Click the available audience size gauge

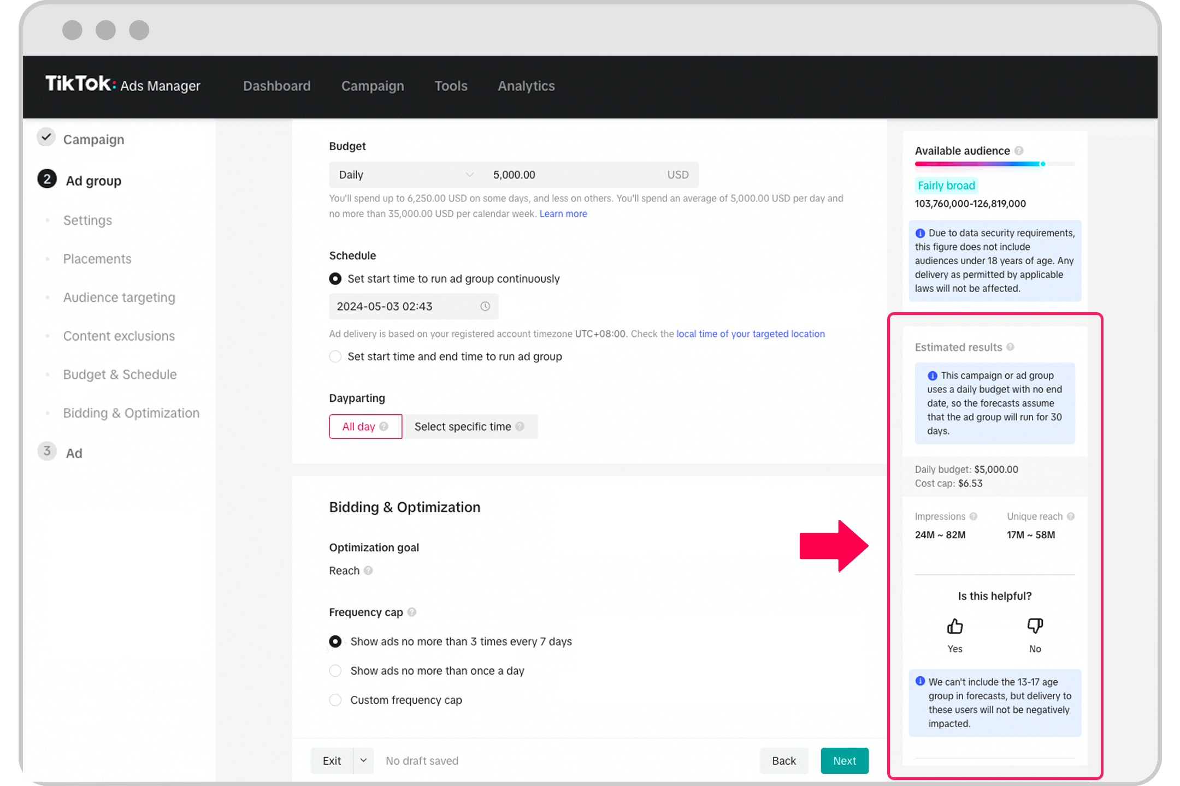pos(994,164)
